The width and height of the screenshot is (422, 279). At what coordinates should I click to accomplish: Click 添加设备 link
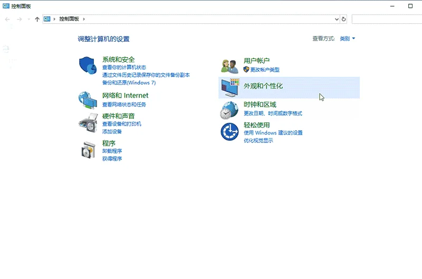coord(112,131)
